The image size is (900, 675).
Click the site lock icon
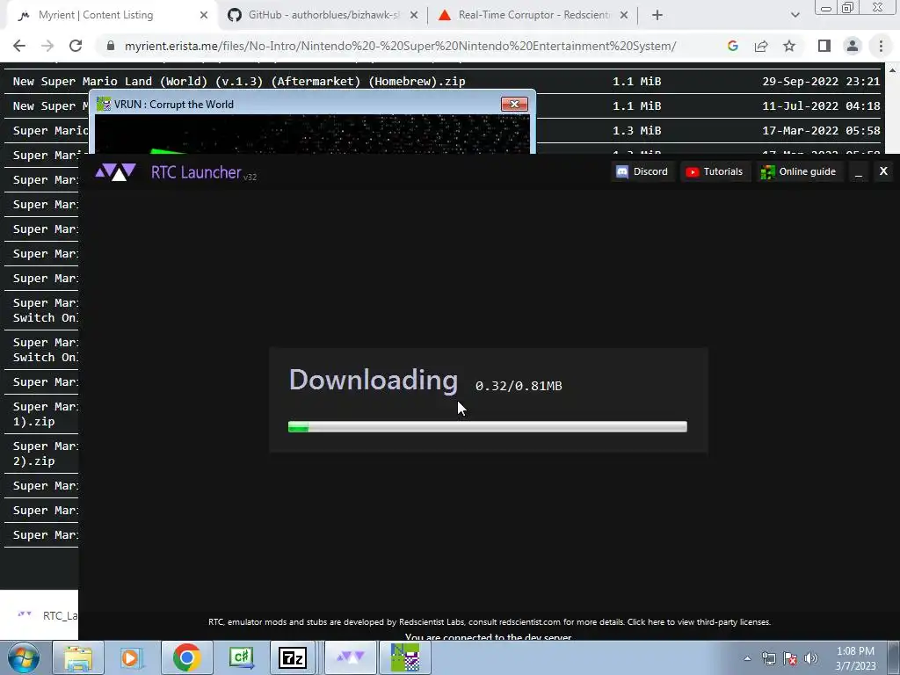111,46
